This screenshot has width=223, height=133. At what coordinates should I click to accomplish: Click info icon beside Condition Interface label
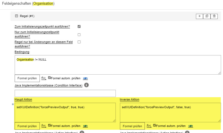[x=86, y=85]
